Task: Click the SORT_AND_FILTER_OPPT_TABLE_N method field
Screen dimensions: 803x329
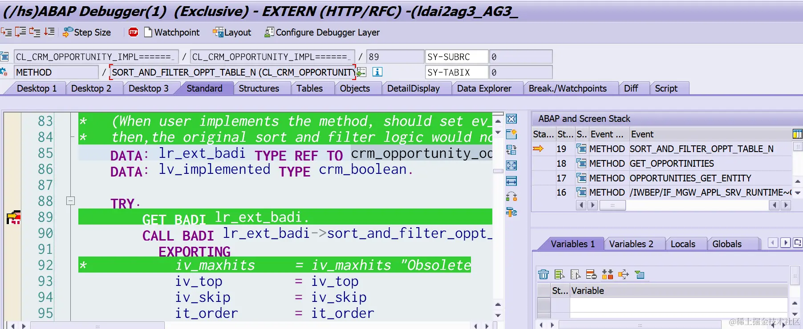Action: (233, 72)
